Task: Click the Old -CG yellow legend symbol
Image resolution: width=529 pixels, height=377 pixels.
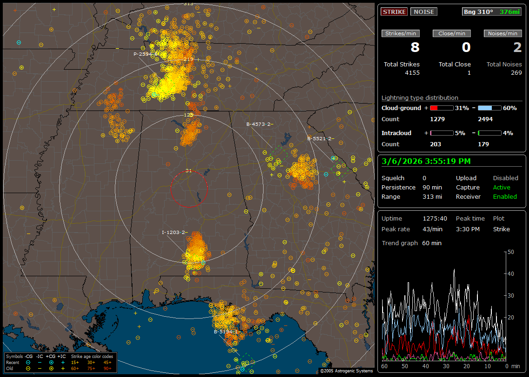Action: click(28, 368)
